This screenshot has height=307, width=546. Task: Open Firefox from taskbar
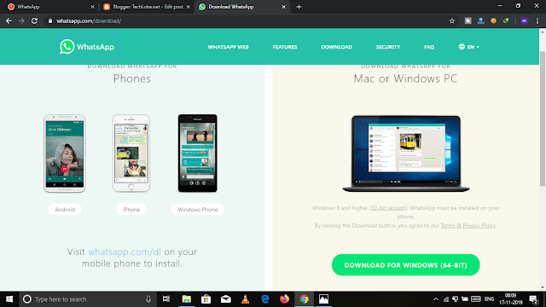pyautogui.click(x=284, y=299)
